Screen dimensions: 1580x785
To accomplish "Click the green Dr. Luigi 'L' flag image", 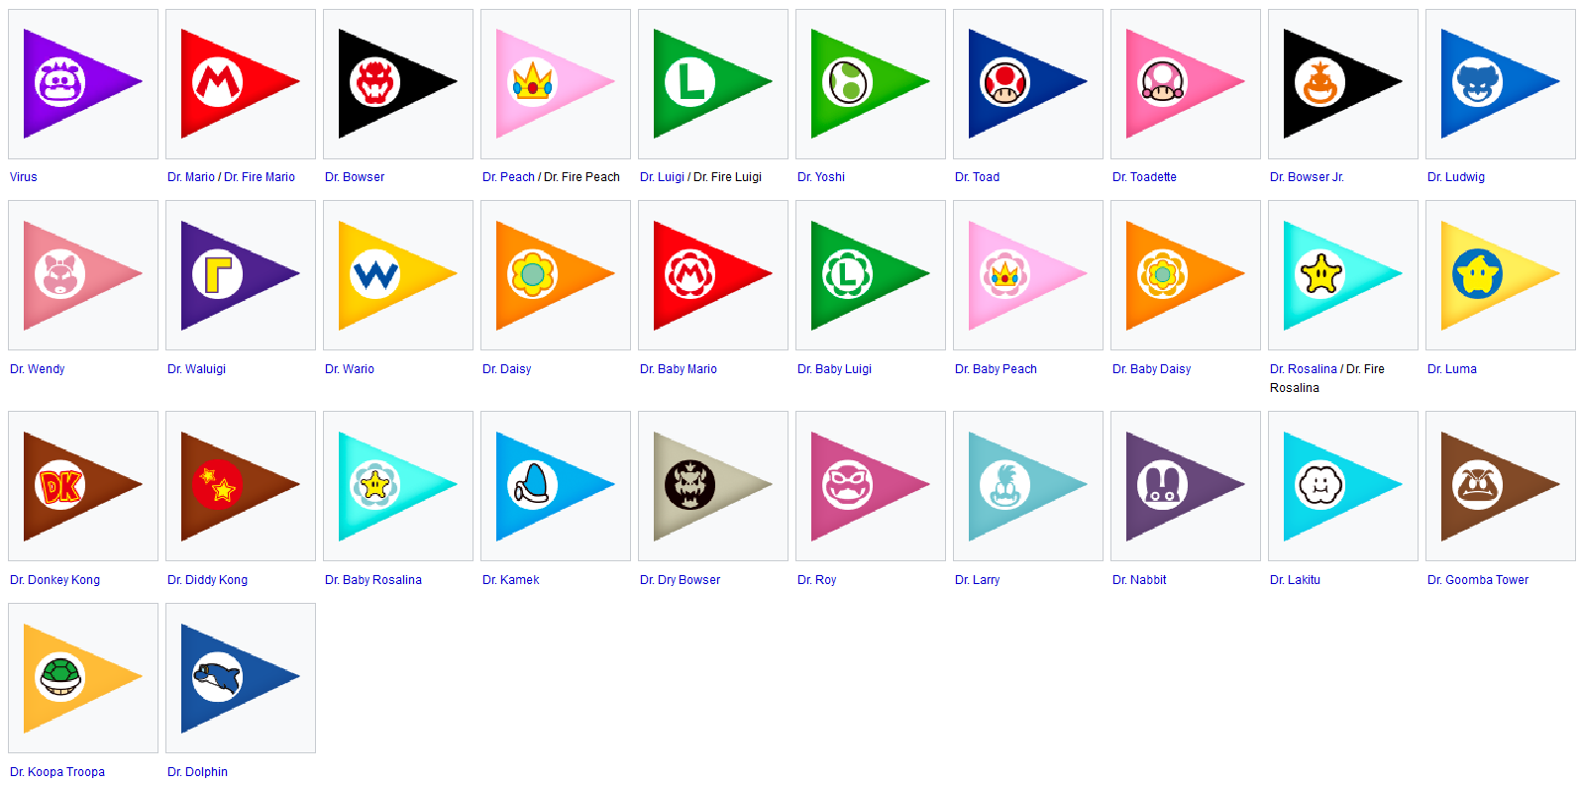I will click(x=713, y=83).
